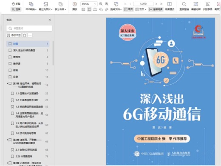
Task: Toggle the fit page view icon
Action: [x=89, y=9]
